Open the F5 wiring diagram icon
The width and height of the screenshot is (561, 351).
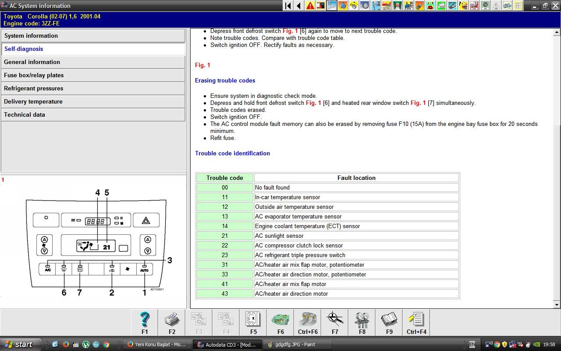[253, 322]
